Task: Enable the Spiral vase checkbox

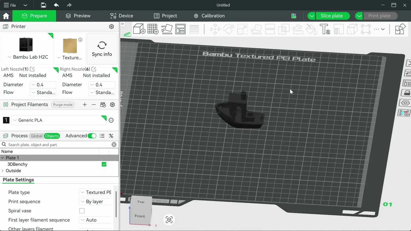Action: point(82,211)
